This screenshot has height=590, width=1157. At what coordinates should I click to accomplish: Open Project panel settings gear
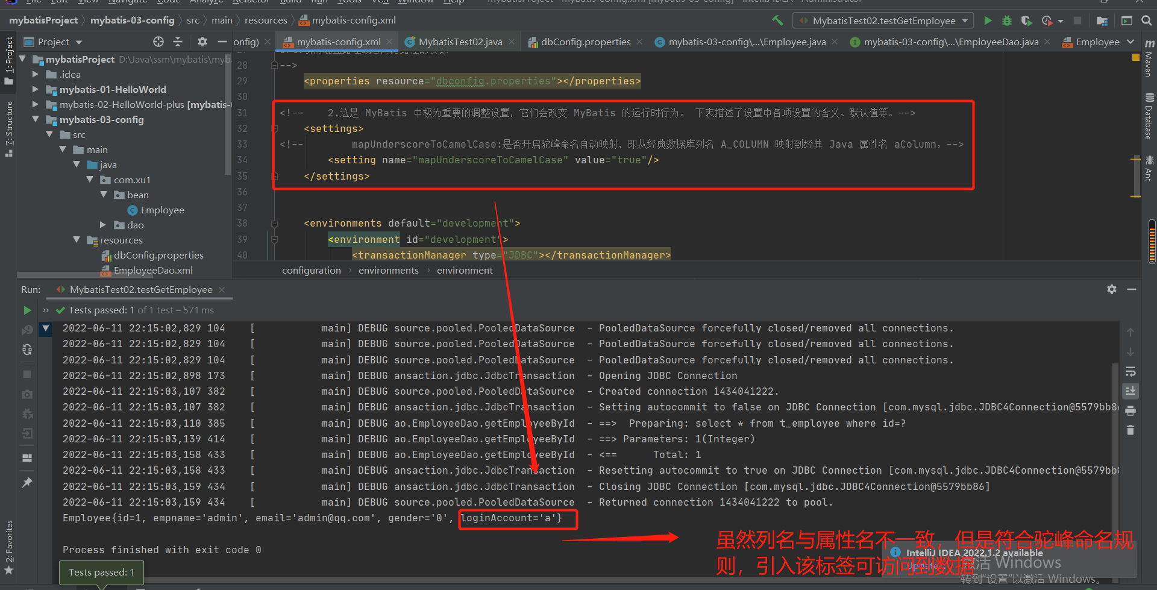(x=202, y=42)
